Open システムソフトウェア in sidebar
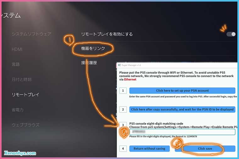 (x=31, y=34)
